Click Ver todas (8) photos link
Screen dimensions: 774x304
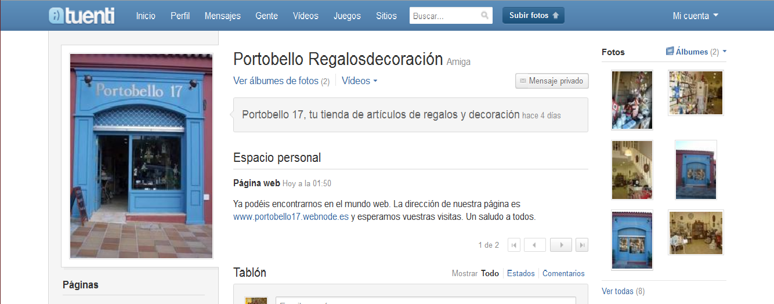[x=623, y=291]
